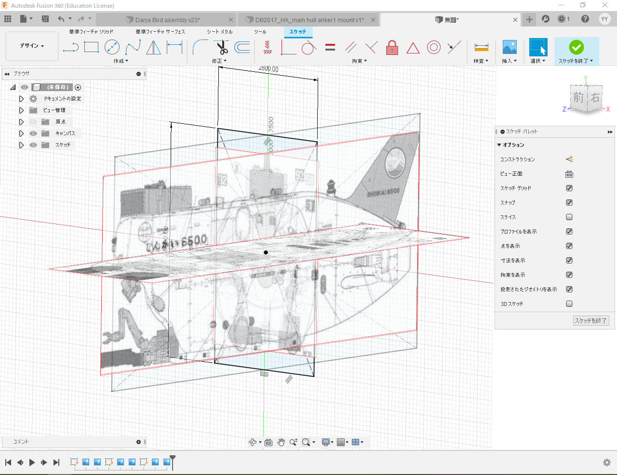Image resolution: width=617 pixels, height=475 pixels.
Task: Select the Trim scissors tool
Action: pyautogui.click(x=221, y=47)
